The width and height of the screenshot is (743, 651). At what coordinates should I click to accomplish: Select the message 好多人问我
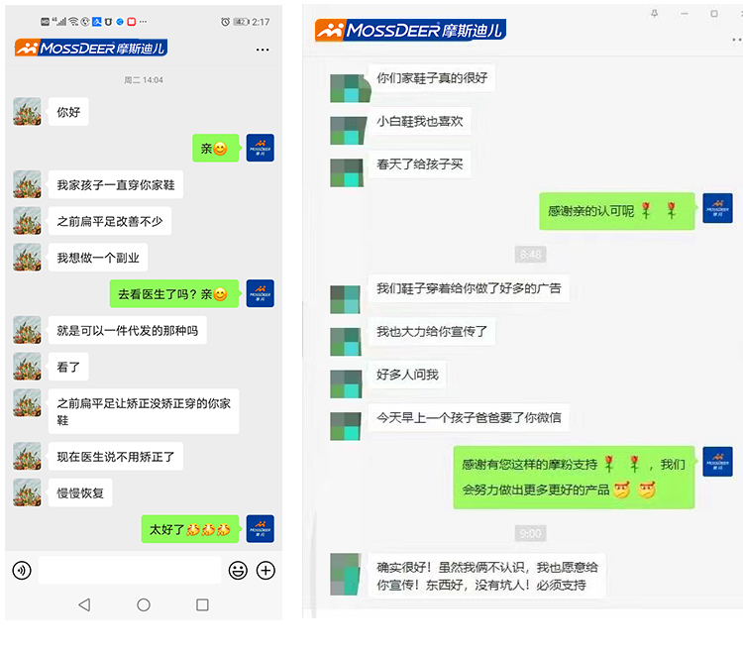(407, 375)
